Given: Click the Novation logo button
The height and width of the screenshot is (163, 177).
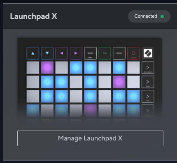Looking at the screenshot, I should pyautogui.click(x=148, y=53).
